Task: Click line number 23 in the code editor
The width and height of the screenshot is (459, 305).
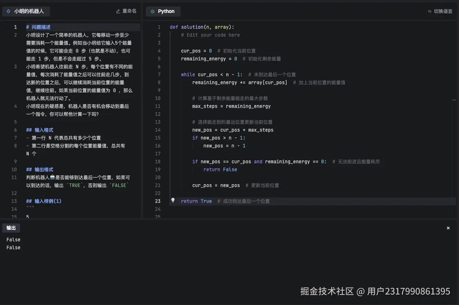Action: point(158,201)
